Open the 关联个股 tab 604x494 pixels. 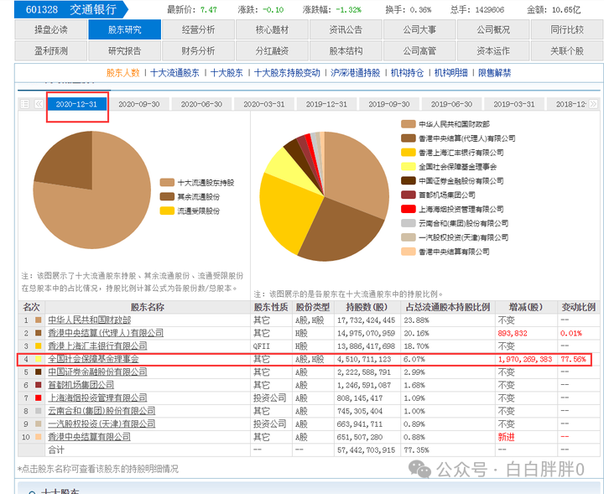click(x=567, y=51)
